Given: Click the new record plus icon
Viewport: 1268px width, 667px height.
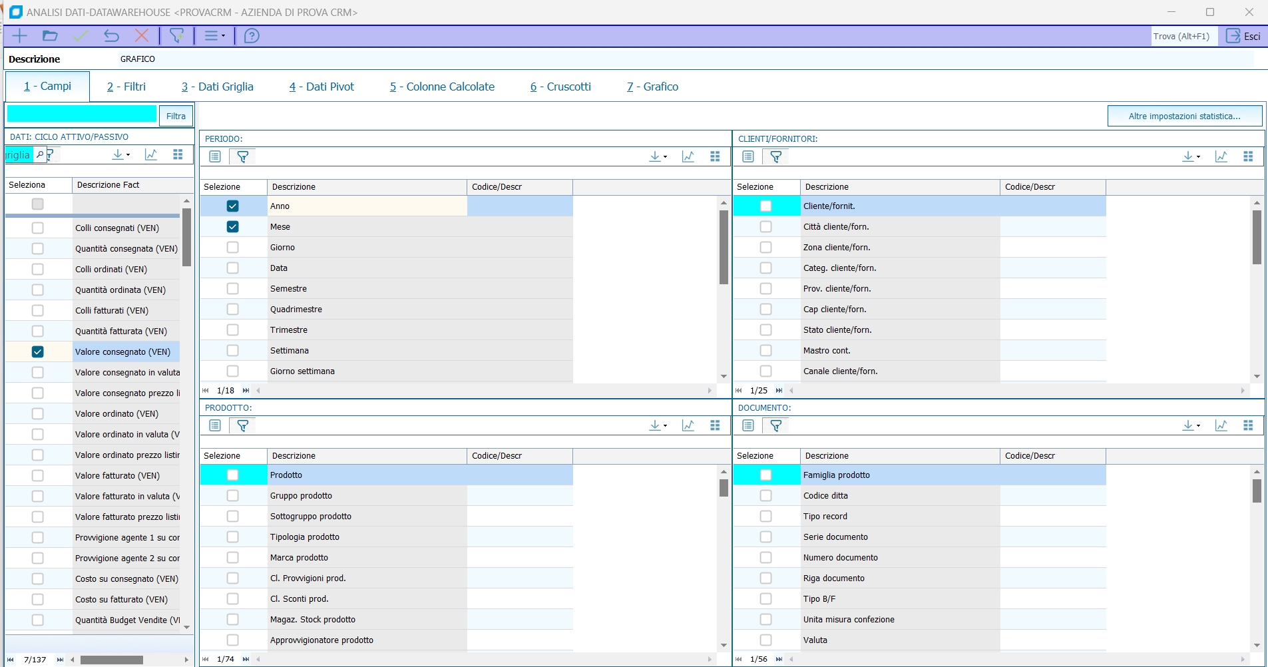Looking at the screenshot, I should (x=20, y=36).
